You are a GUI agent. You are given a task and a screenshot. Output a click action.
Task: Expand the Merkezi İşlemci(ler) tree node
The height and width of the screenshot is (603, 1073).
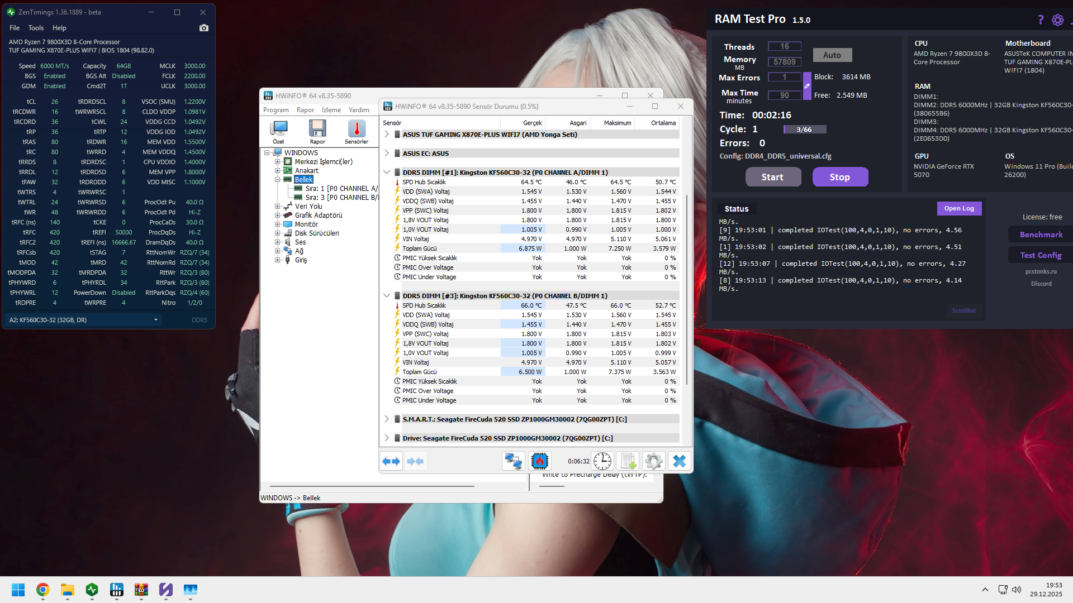[277, 162]
